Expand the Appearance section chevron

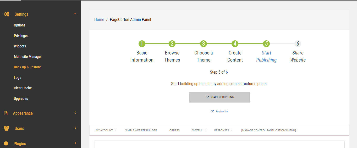(x=75, y=113)
